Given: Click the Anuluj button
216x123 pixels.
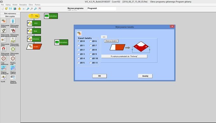Looking at the screenshot, I should 145,76.
